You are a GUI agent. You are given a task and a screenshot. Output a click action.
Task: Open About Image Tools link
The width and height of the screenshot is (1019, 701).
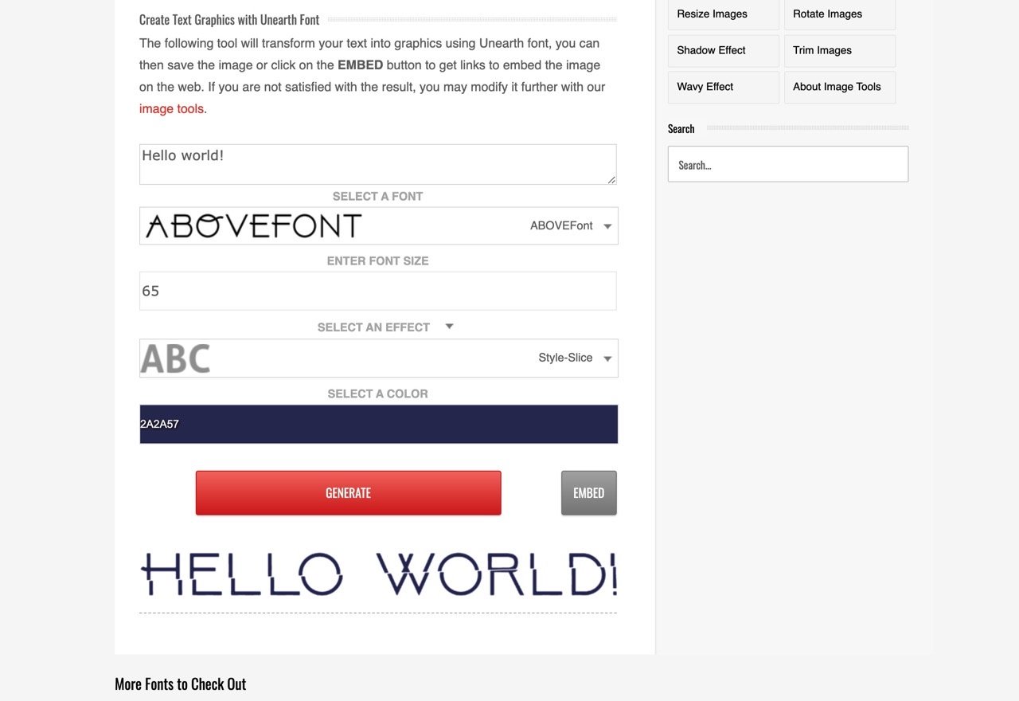pos(839,87)
